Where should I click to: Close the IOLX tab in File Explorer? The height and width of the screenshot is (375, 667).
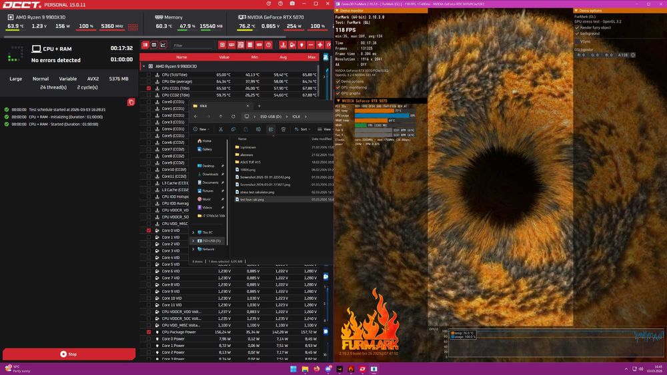pyautogui.click(x=247, y=106)
